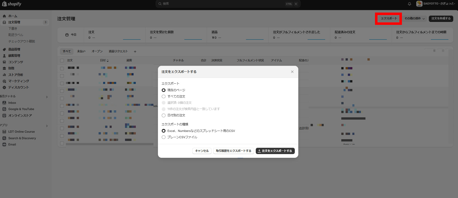Click the Search & Discovery app icon
The image size is (458, 198).
click(x=4, y=138)
